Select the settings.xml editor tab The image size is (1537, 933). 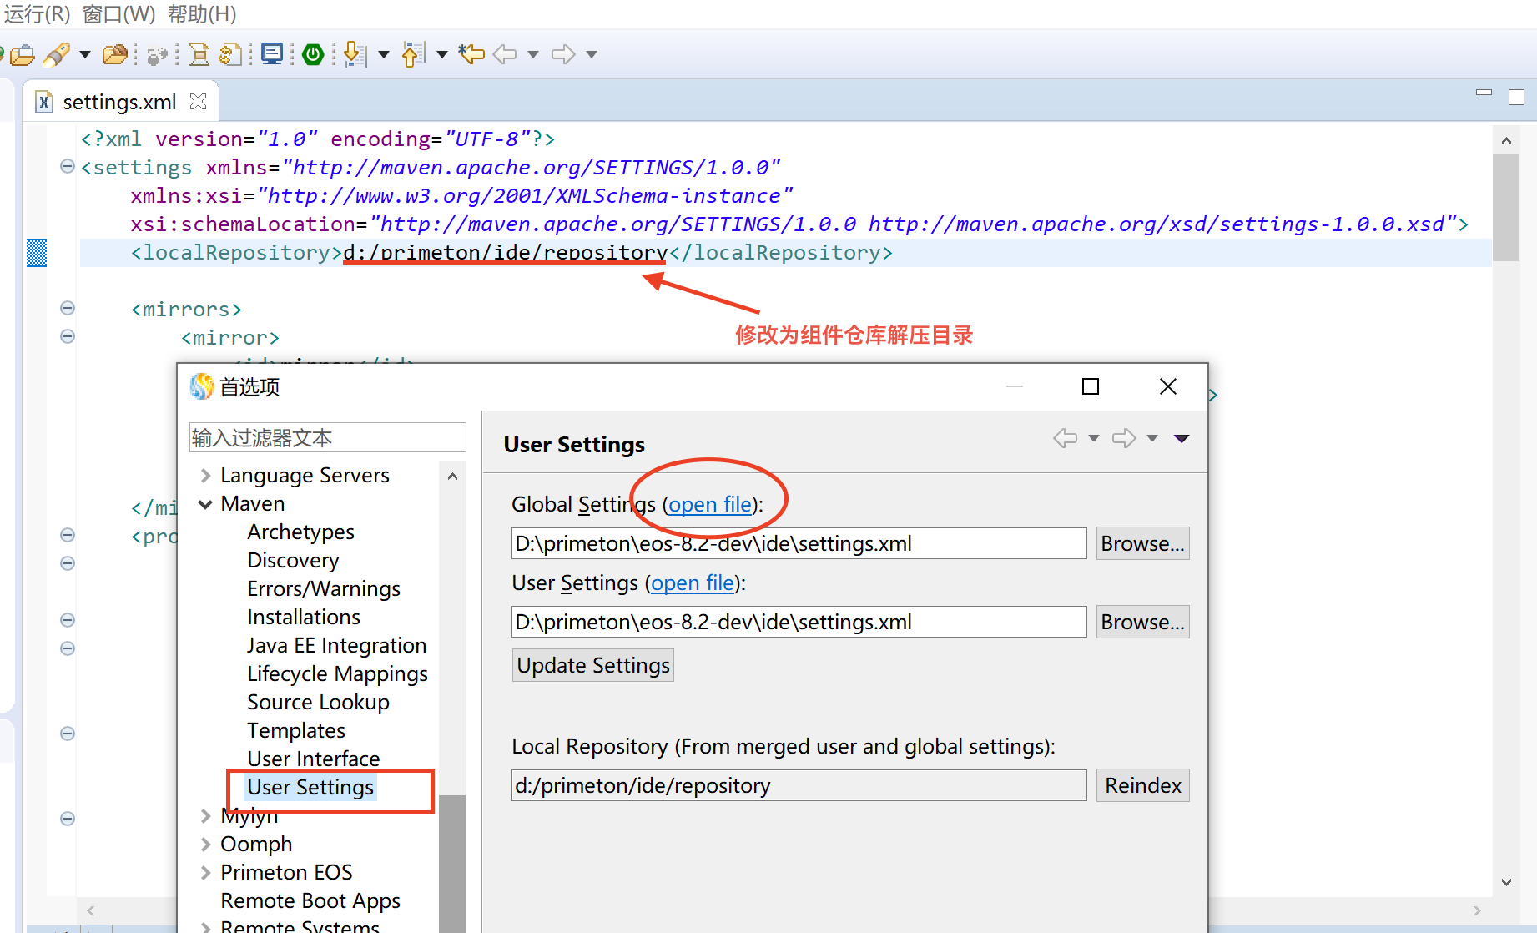pyautogui.click(x=118, y=103)
